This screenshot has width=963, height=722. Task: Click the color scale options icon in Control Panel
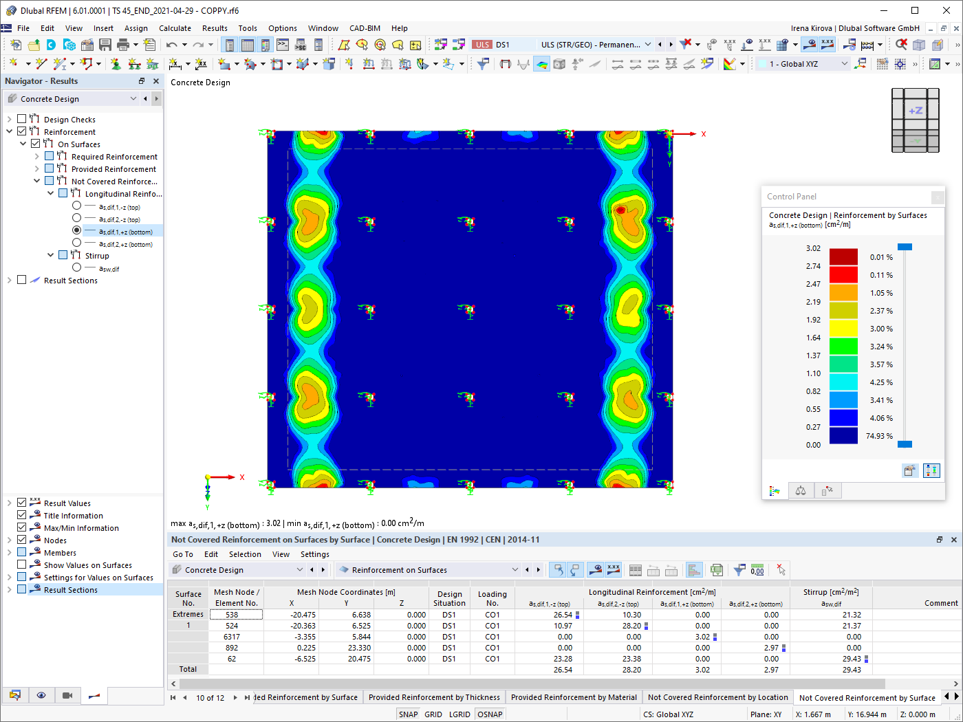[x=909, y=470]
